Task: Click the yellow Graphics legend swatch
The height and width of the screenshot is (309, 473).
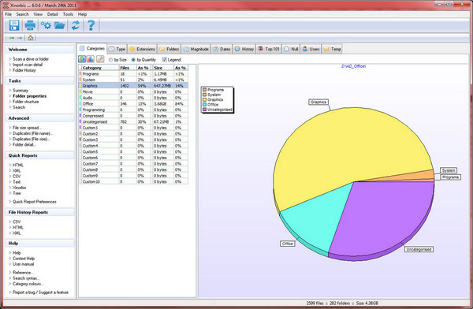Action: point(204,99)
